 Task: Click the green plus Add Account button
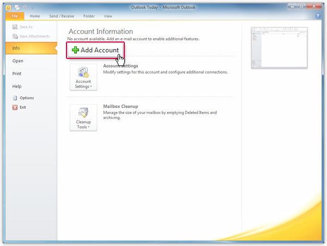tap(95, 50)
